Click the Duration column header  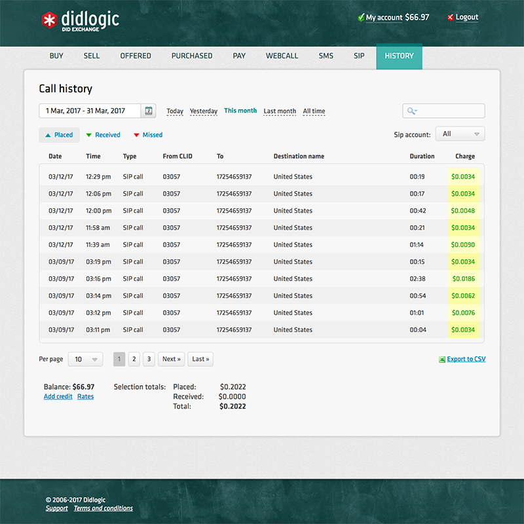point(422,157)
